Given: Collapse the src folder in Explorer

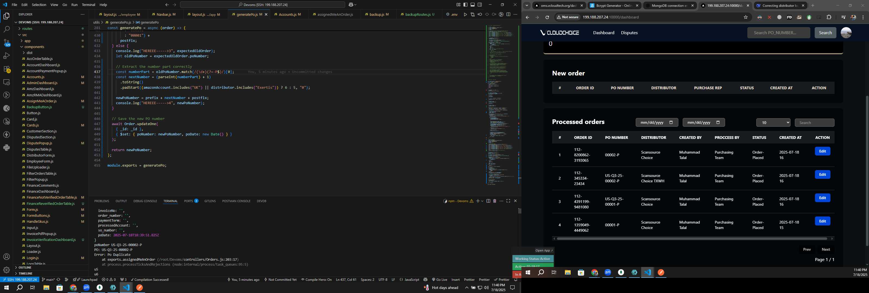Looking at the screenshot, I should (x=25, y=35).
